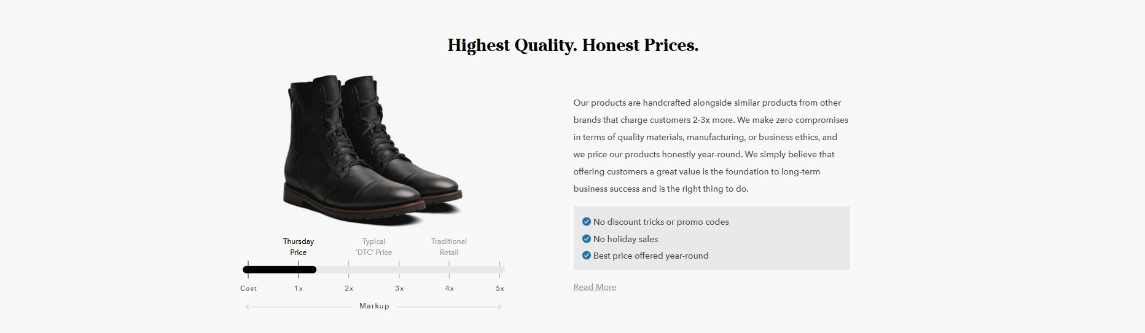Click the 4x tick on the markup scale
The width and height of the screenshot is (1145, 333).
pos(450,288)
